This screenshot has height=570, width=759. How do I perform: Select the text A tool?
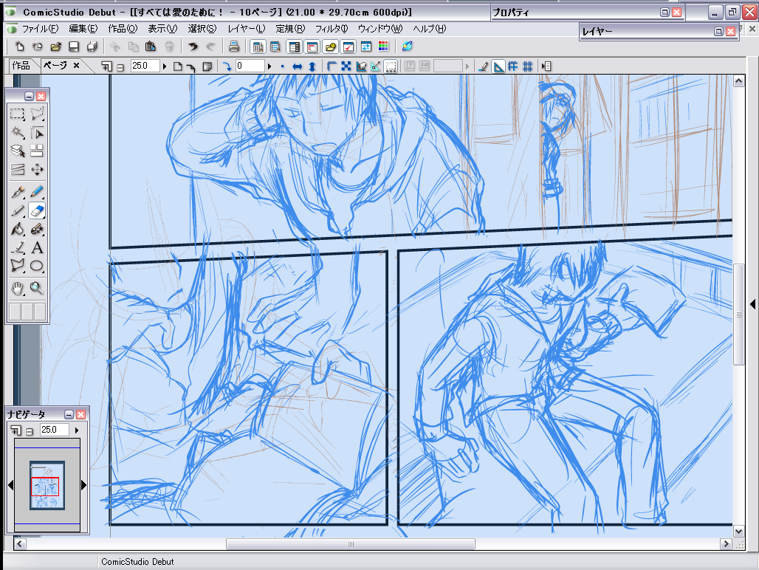tap(37, 247)
